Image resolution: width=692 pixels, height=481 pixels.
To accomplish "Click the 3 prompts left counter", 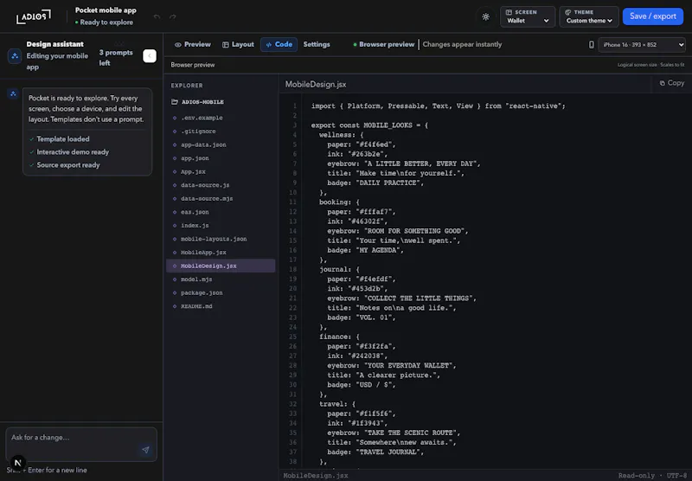I will tap(116, 58).
